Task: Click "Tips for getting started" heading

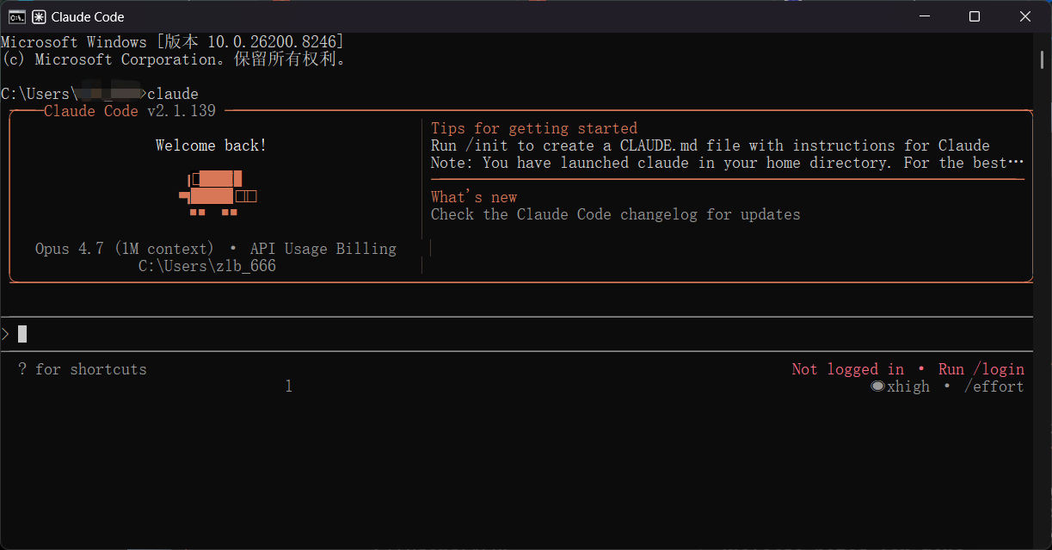Action: click(x=534, y=128)
